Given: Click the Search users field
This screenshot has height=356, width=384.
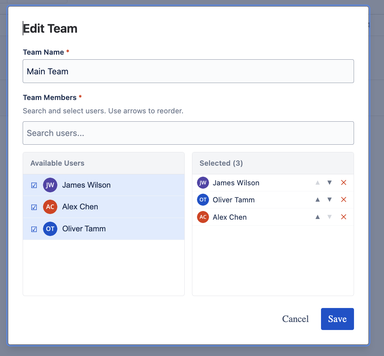Looking at the screenshot, I should tap(188, 133).
